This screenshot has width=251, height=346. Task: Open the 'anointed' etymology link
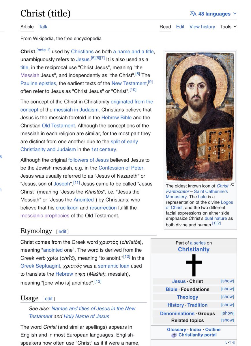pyautogui.click(x=53, y=250)
